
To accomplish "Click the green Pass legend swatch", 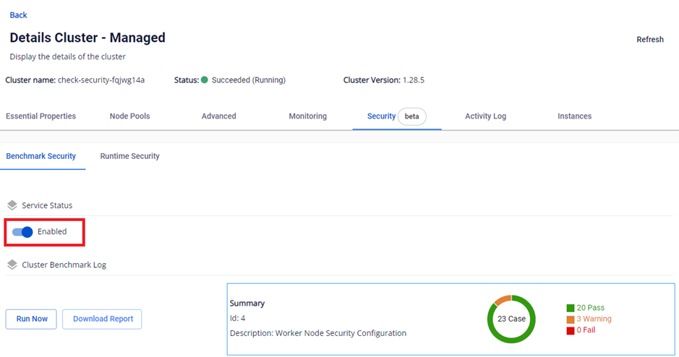I will (571, 308).
